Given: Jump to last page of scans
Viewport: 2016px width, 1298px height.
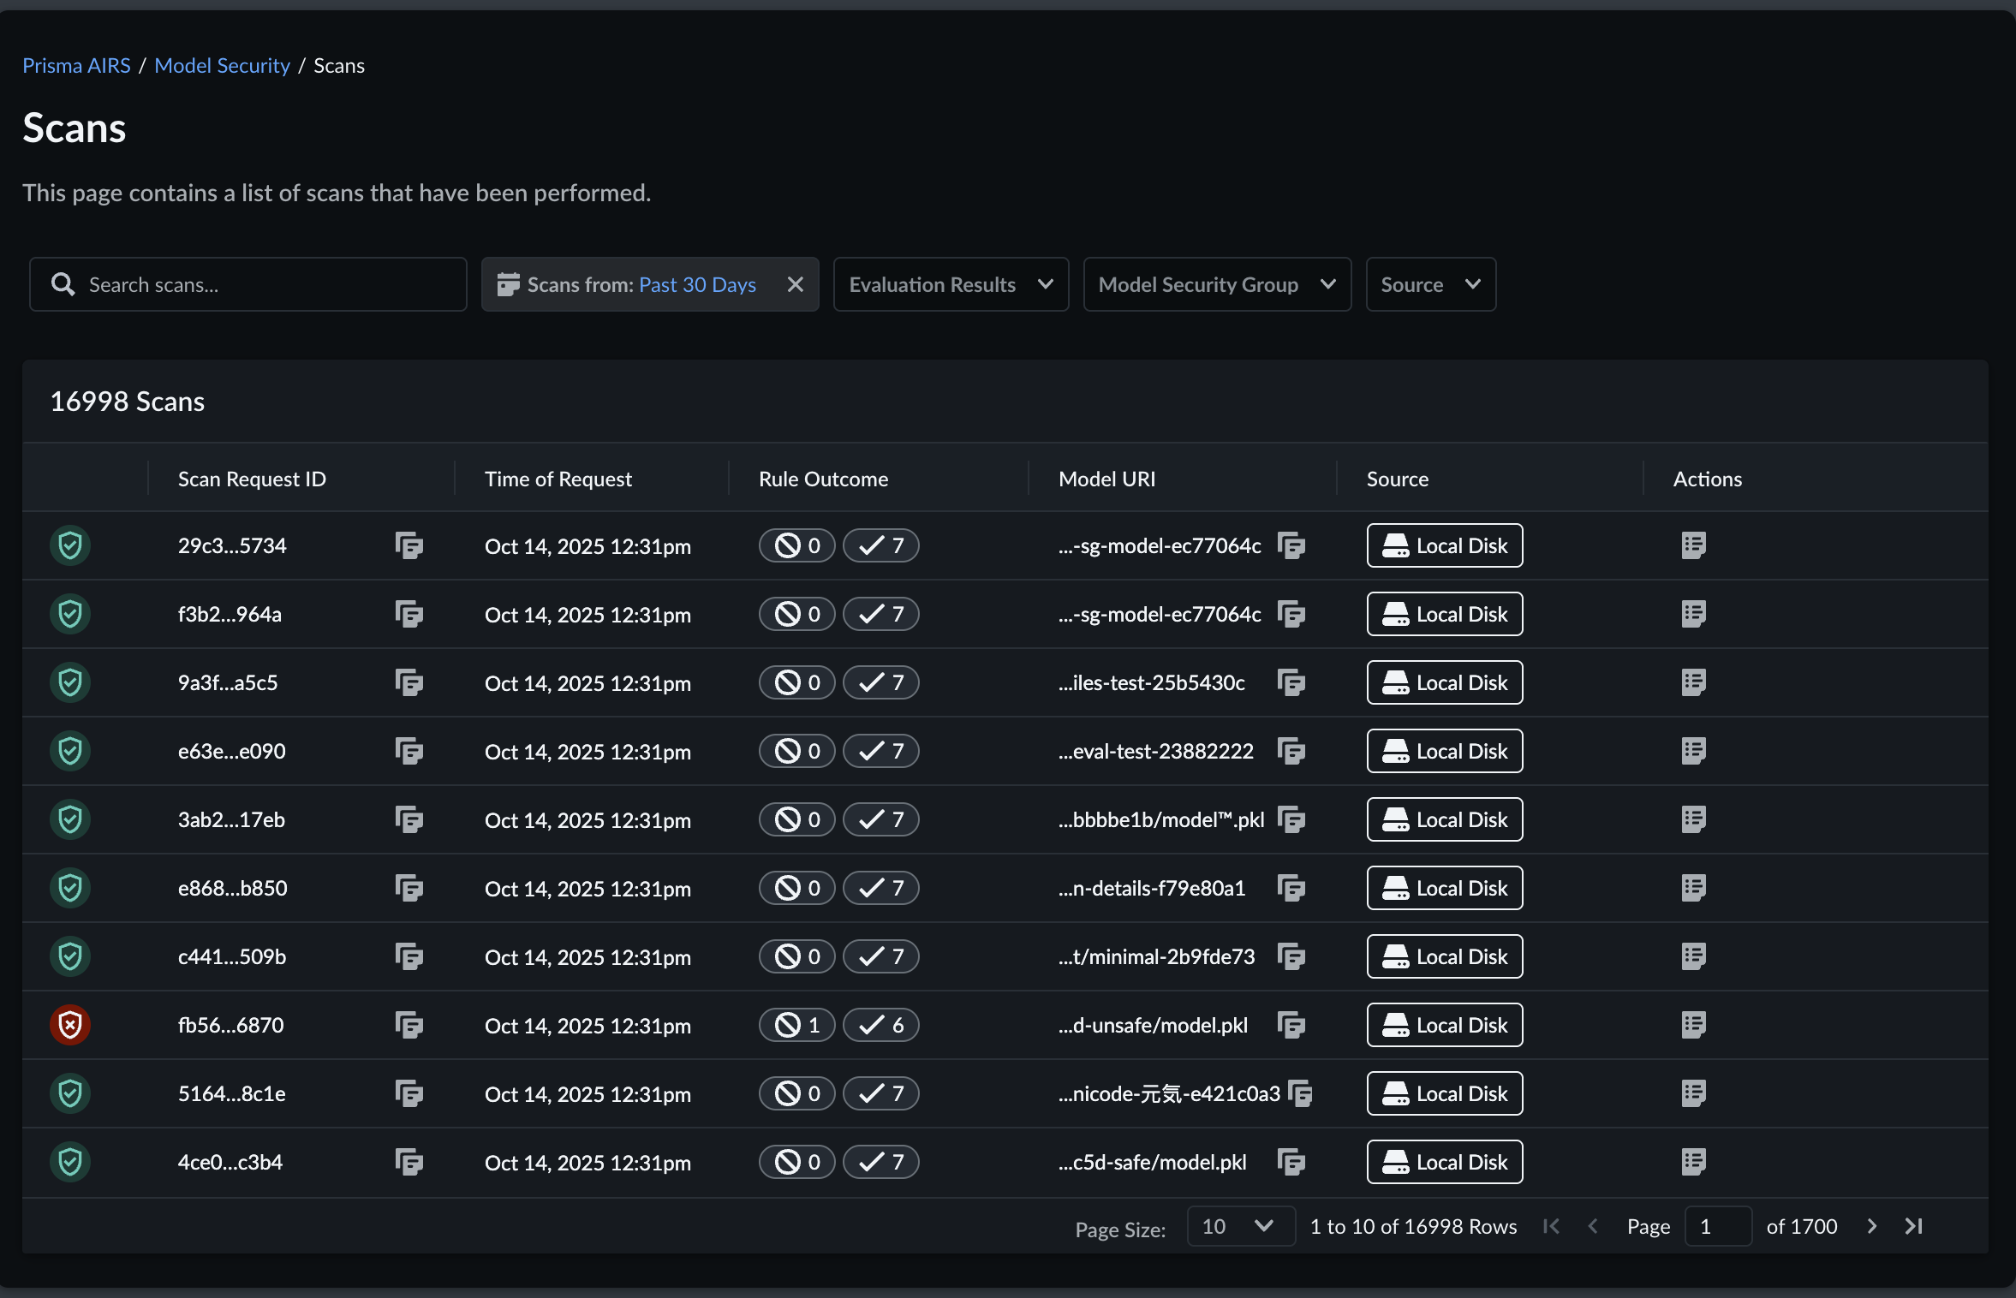Looking at the screenshot, I should (x=1914, y=1226).
